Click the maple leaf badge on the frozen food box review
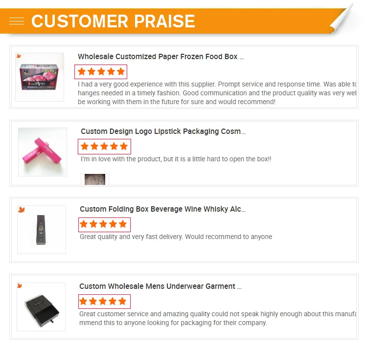367x348 pixels. [19, 57]
